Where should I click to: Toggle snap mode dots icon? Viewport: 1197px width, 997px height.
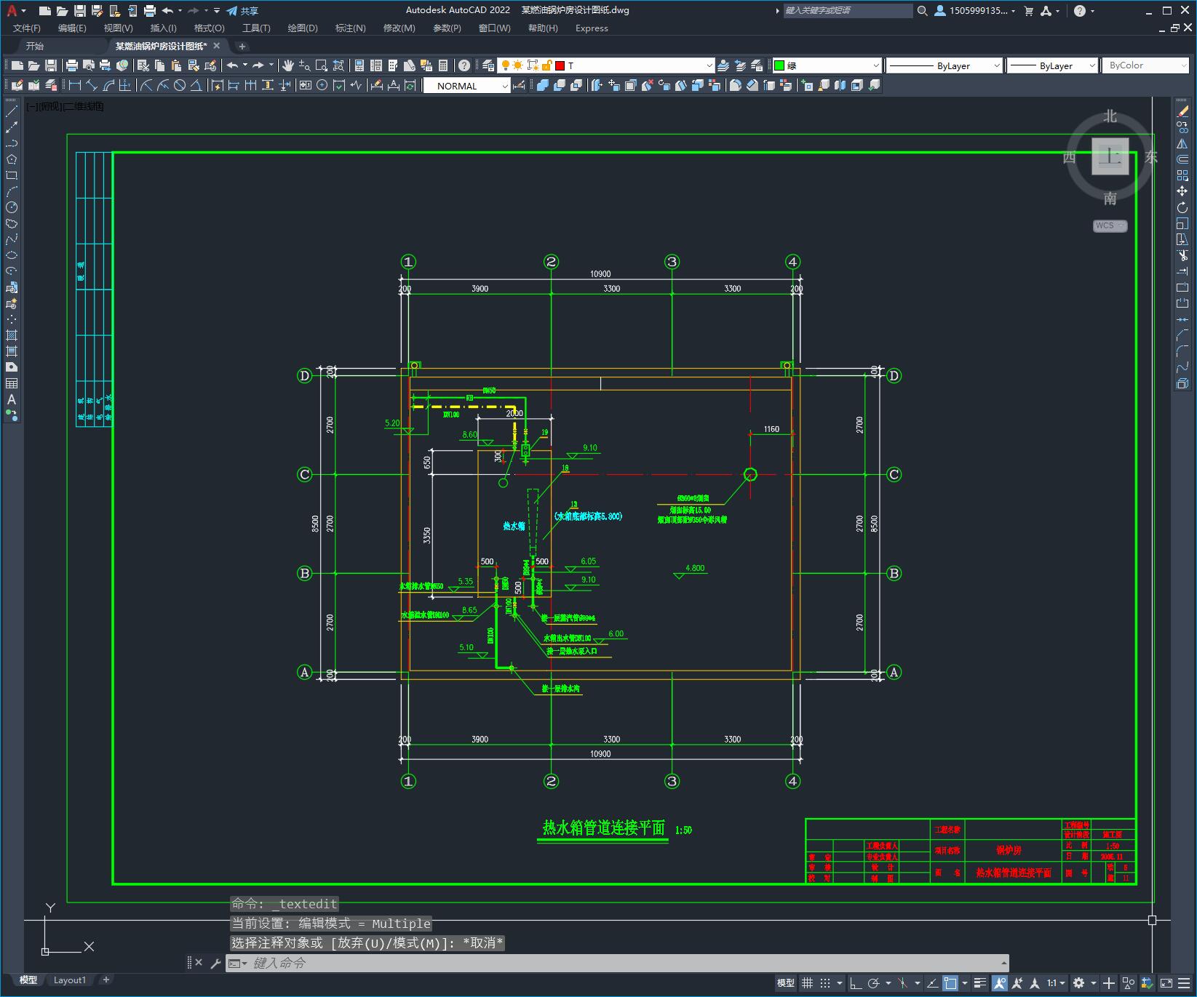point(824,983)
